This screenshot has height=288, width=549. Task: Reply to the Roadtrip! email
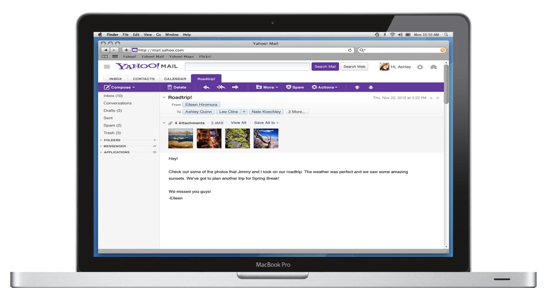click(206, 87)
